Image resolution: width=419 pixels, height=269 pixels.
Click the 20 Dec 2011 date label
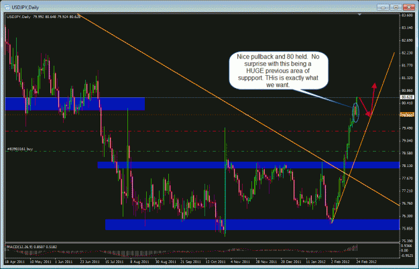(x=291, y=262)
